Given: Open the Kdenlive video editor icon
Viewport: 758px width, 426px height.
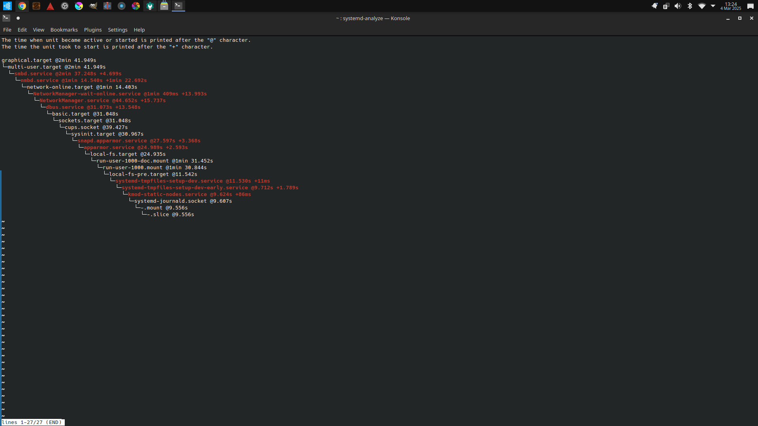Looking at the screenshot, I should coord(107,6).
